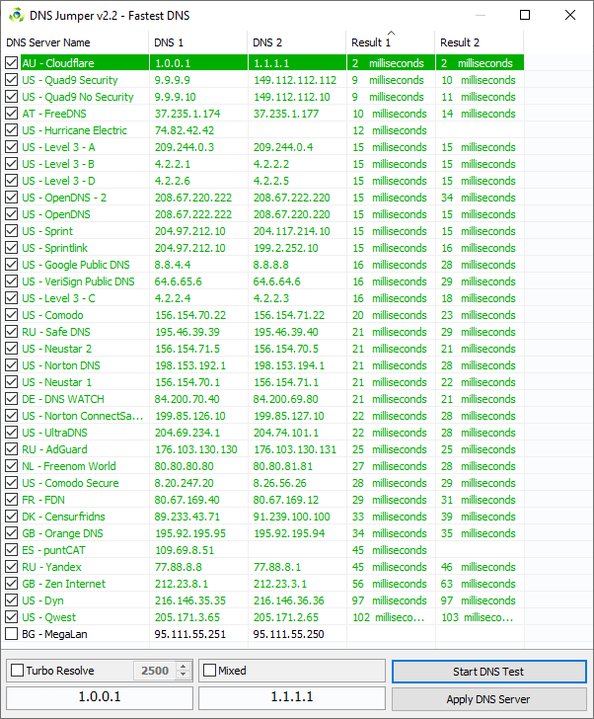Click DNS 2 address 95.111.55.250
The width and height of the screenshot is (594, 719).
click(x=288, y=634)
